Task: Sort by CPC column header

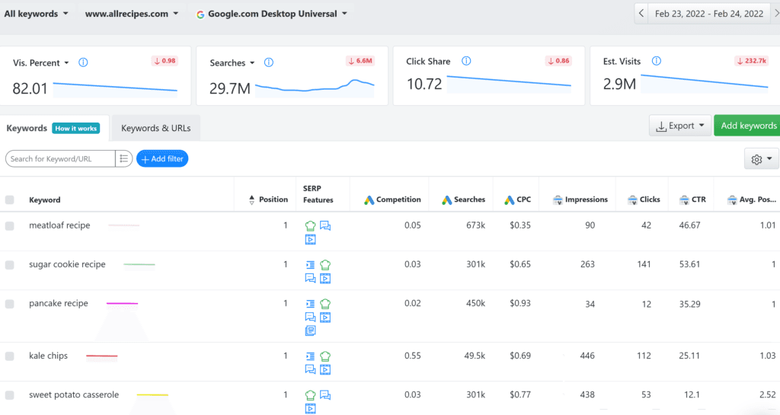Action: [518, 200]
